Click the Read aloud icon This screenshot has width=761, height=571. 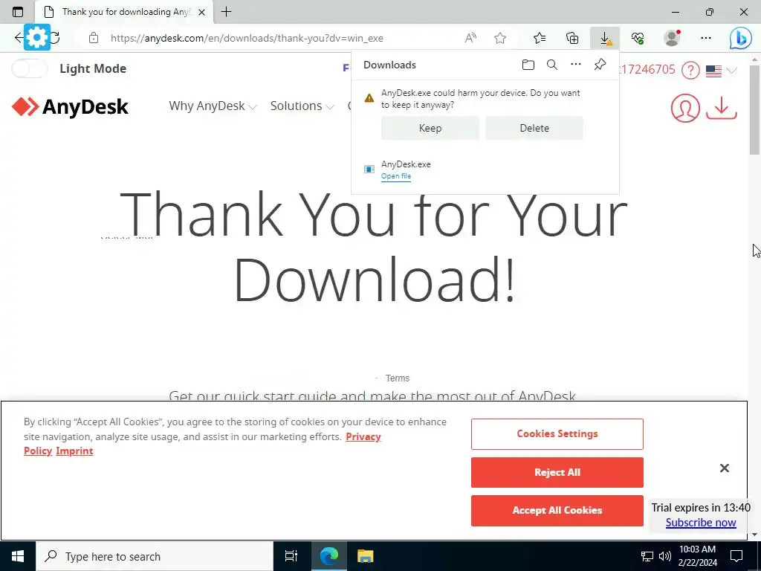(x=470, y=38)
